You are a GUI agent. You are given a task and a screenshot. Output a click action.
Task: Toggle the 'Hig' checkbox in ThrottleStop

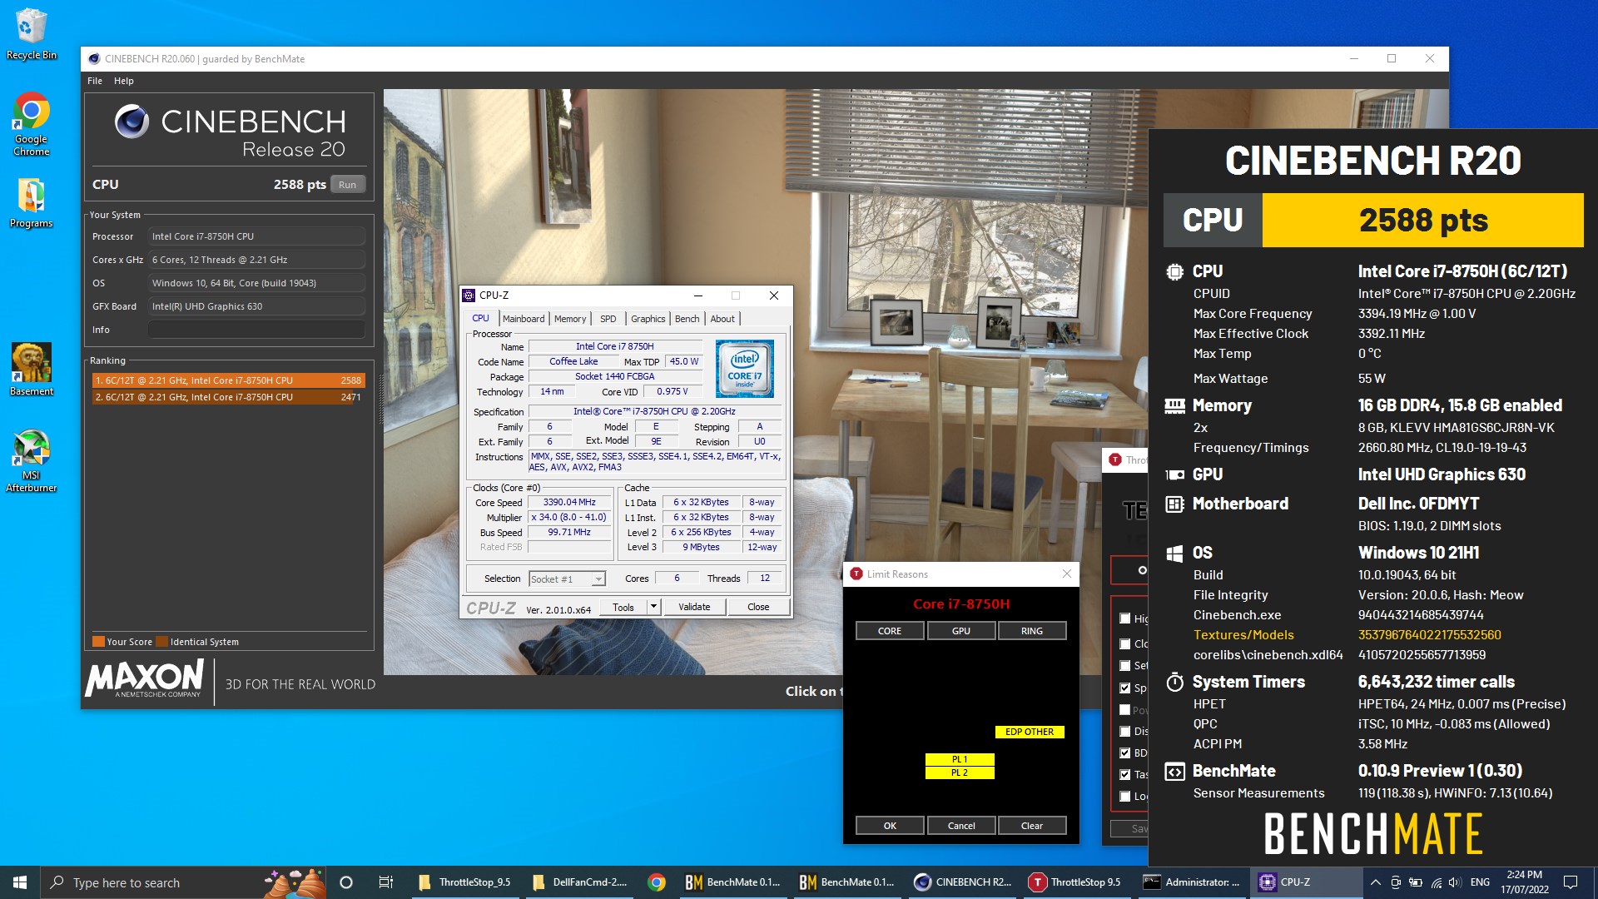click(x=1125, y=618)
